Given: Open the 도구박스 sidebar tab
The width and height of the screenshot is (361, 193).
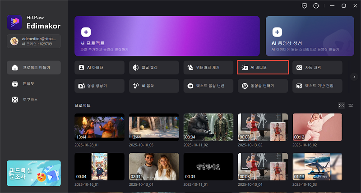Looking at the screenshot, I should pos(34,100).
